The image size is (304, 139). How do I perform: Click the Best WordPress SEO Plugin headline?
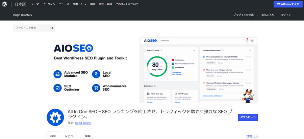tap(90, 58)
